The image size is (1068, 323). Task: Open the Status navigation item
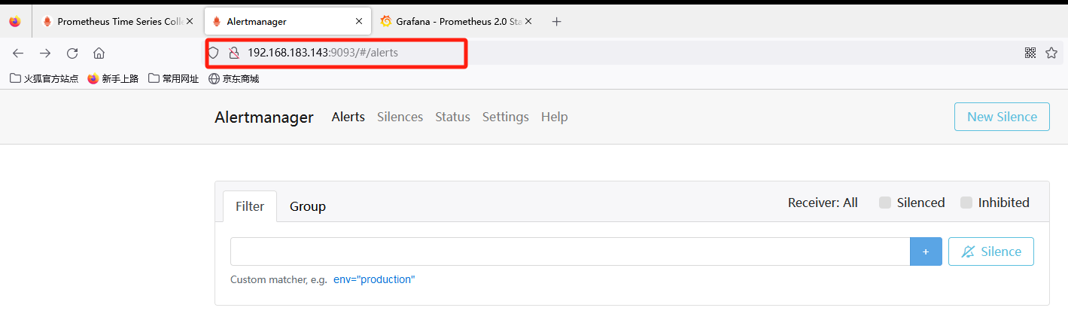[x=452, y=117]
